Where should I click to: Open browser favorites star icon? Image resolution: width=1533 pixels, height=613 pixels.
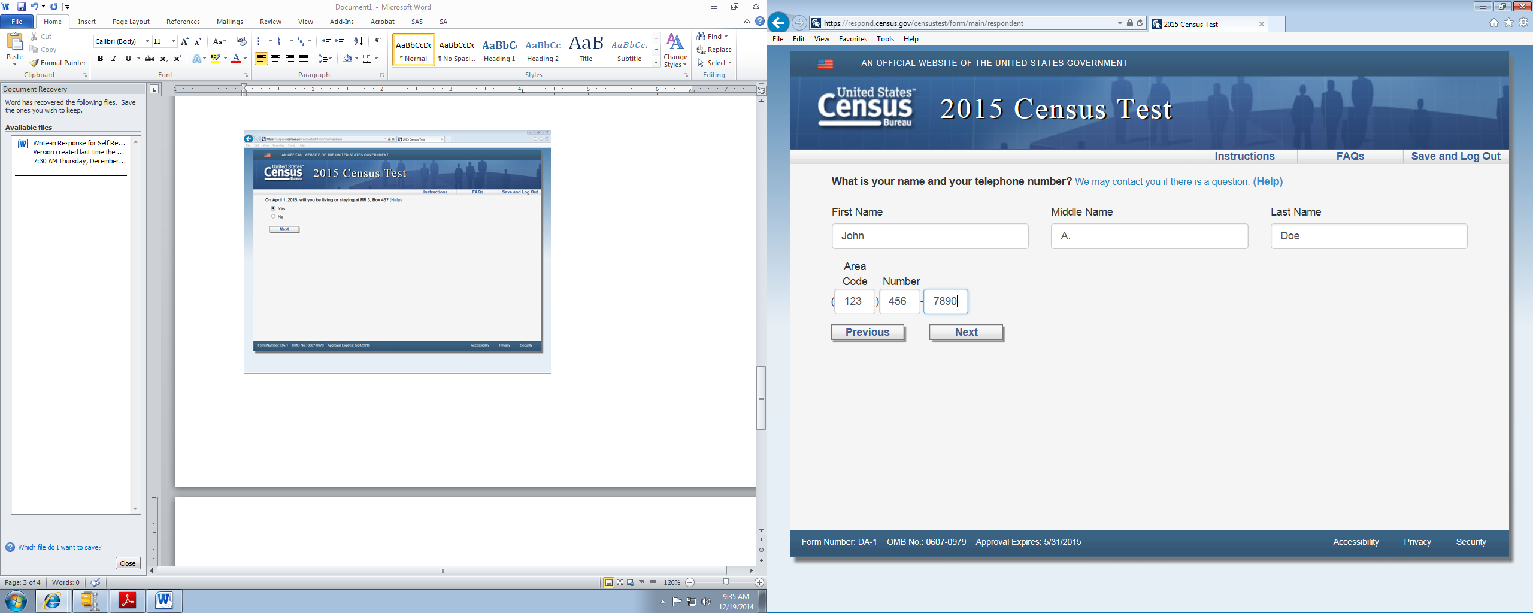coord(1509,23)
